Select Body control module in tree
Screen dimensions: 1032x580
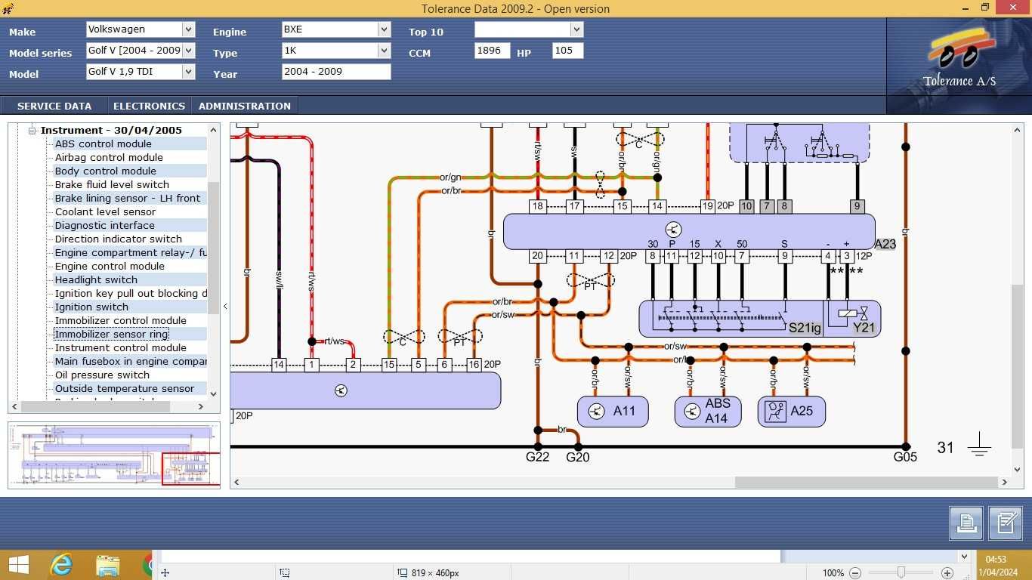(x=105, y=171)
